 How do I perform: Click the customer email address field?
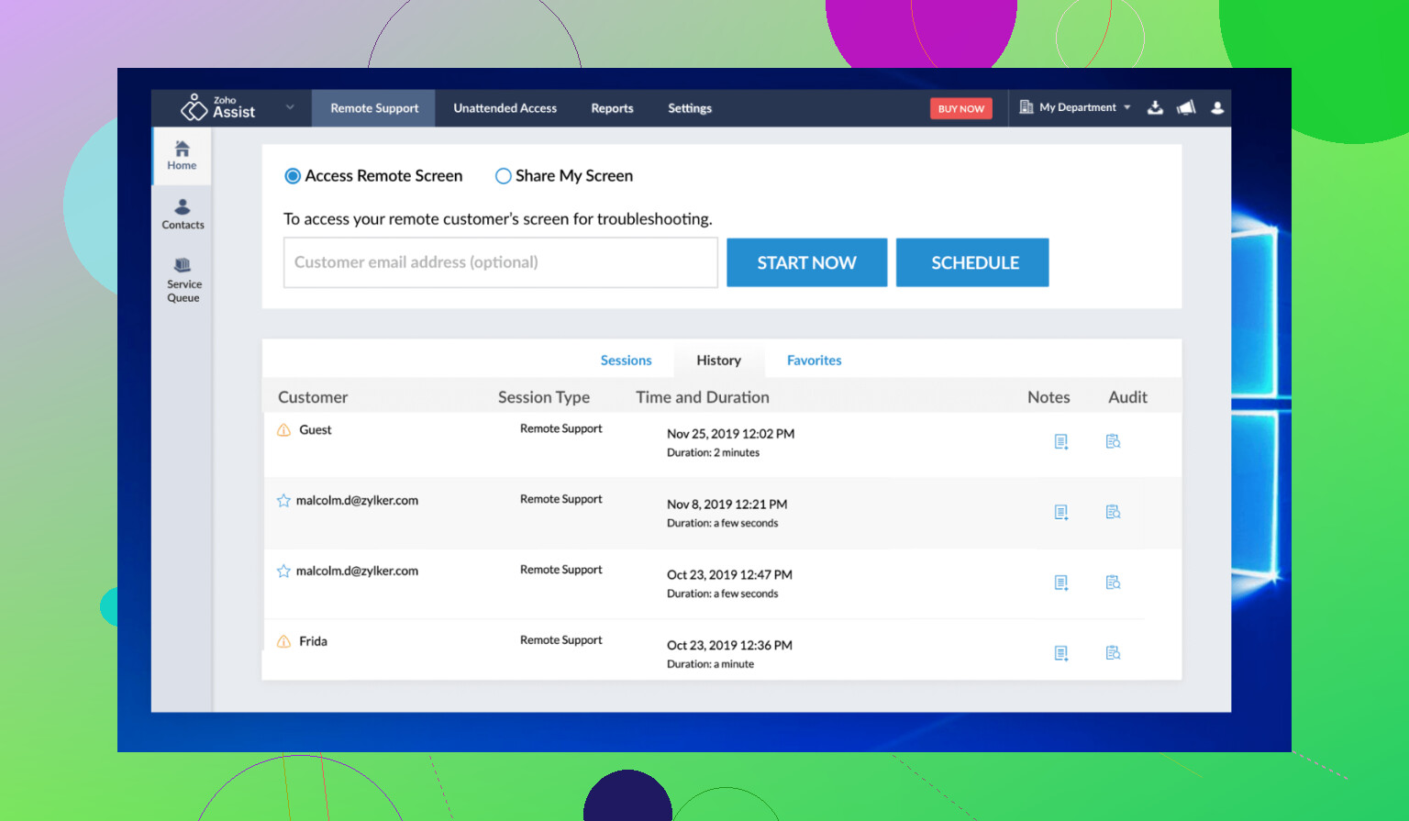[500, 262]
